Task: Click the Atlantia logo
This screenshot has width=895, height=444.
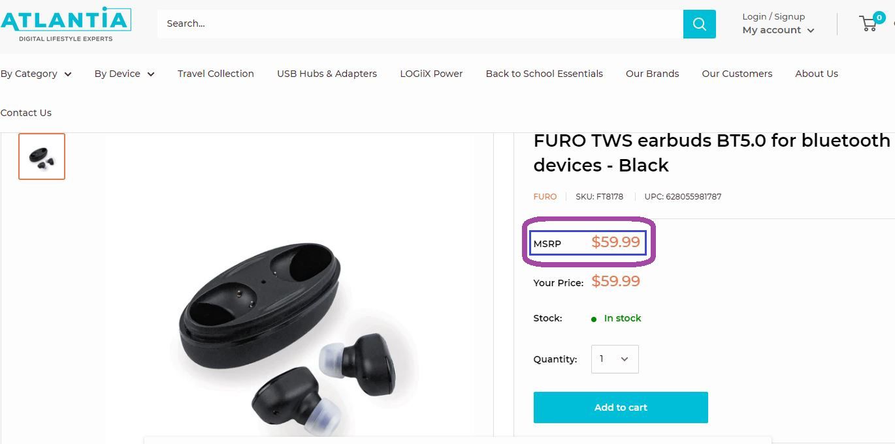Action: [65, 24]
